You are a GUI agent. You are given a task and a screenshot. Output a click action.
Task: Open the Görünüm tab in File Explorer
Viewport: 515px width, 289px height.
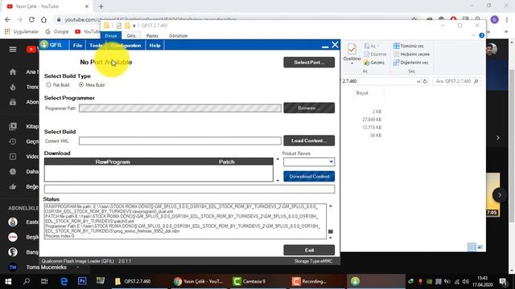(x=179, y=35)
